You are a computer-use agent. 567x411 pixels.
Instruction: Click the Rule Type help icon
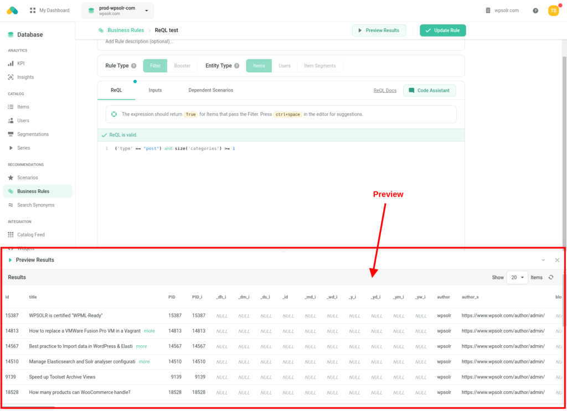click(134, 66)
